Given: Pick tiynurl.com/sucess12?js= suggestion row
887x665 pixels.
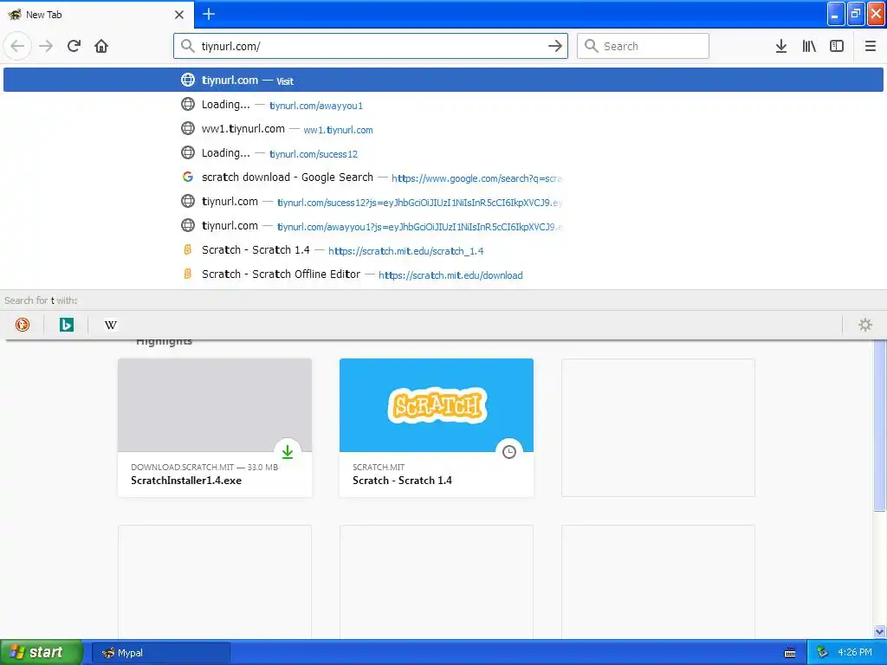Looking at the screenshot, I should tap(443, 202).
